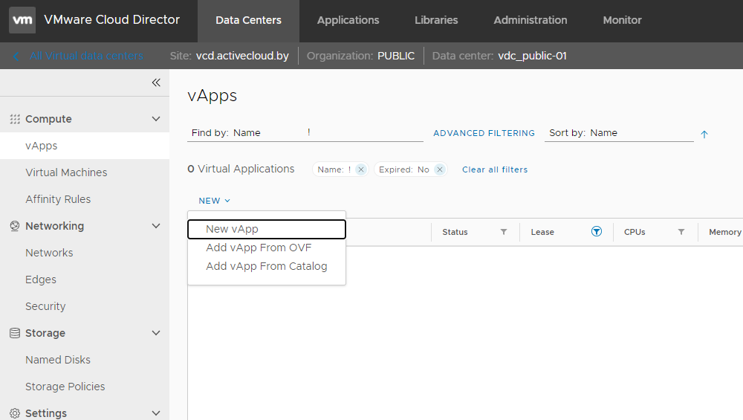This screenshot has width=743, height=420.
Task: Collapse the Compute section
Action: point(156,119)
